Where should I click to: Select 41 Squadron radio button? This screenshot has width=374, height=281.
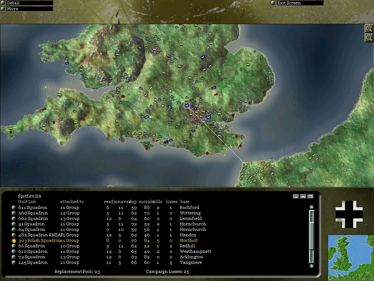[14, 224]
